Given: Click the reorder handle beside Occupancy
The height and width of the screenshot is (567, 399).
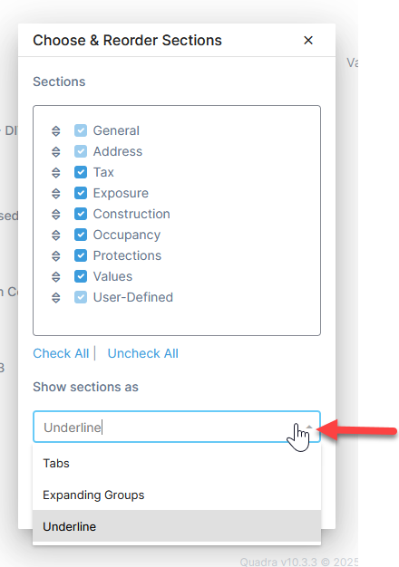Looking at the screenshot, I should 55,235.
